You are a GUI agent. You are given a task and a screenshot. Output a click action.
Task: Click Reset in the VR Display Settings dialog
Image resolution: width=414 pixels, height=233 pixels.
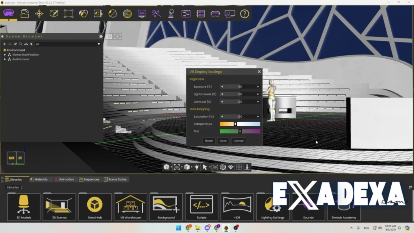tap(209, 140)
